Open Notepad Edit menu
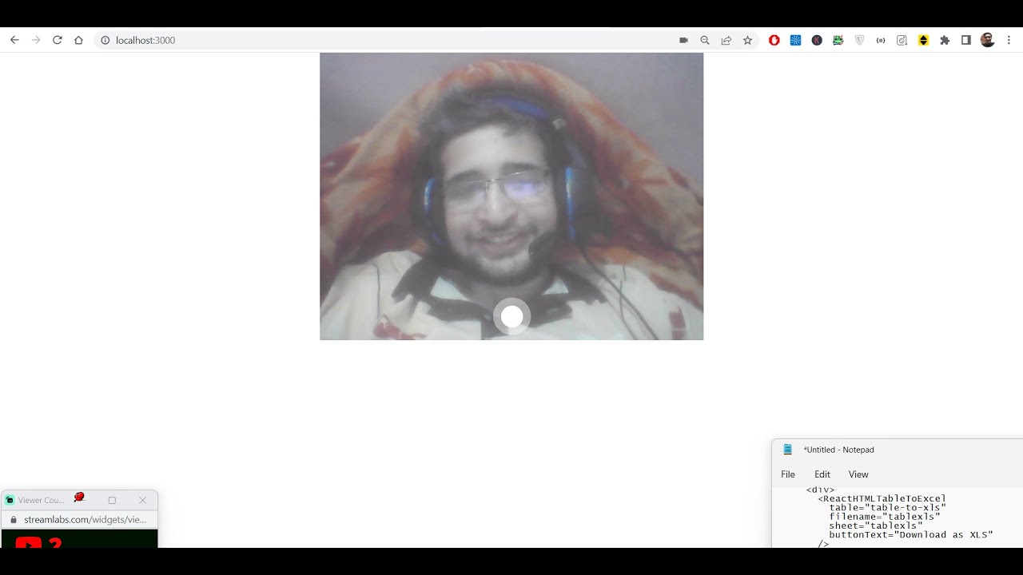This screenshot has width=1023, height=575. coord(822,474)
